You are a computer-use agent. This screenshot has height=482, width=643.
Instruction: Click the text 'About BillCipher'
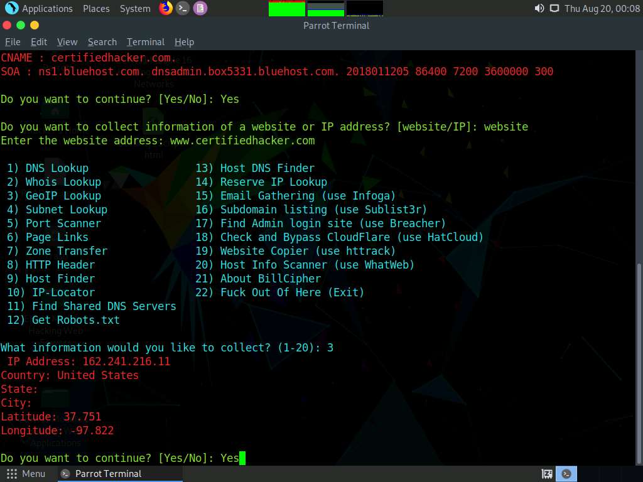tap(271, 279)
